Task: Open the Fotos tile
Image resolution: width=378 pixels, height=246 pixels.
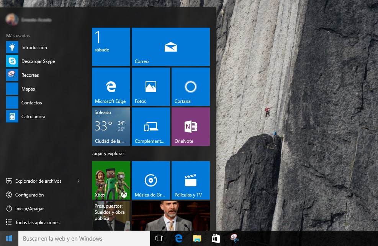Action: (151, 86)
